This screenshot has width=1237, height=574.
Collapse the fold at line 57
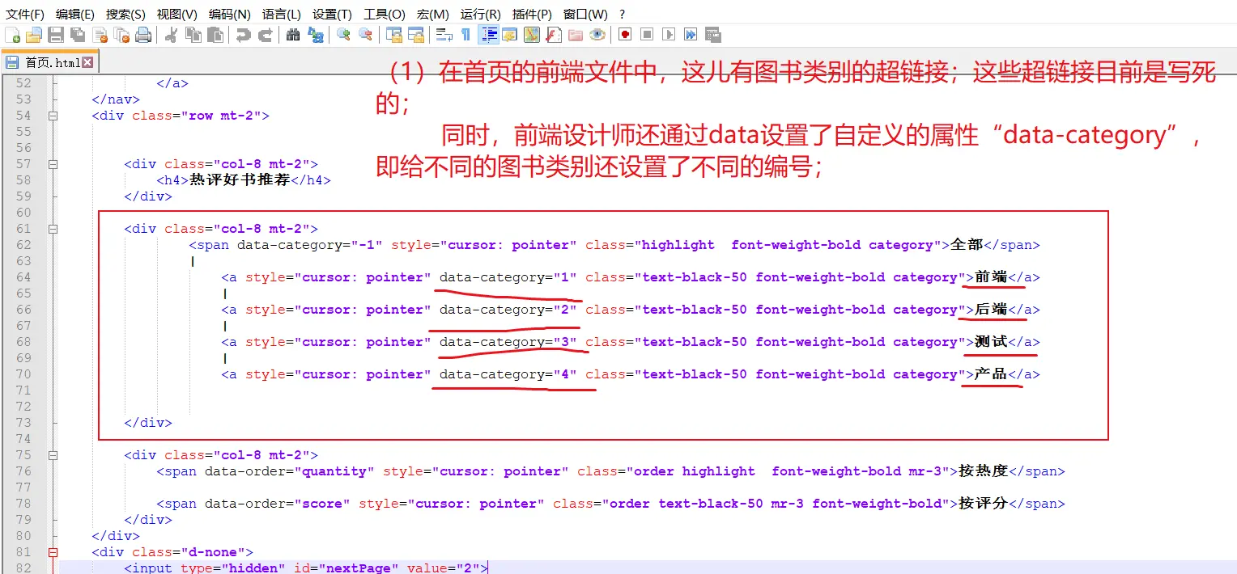click(x=53, y=164)
